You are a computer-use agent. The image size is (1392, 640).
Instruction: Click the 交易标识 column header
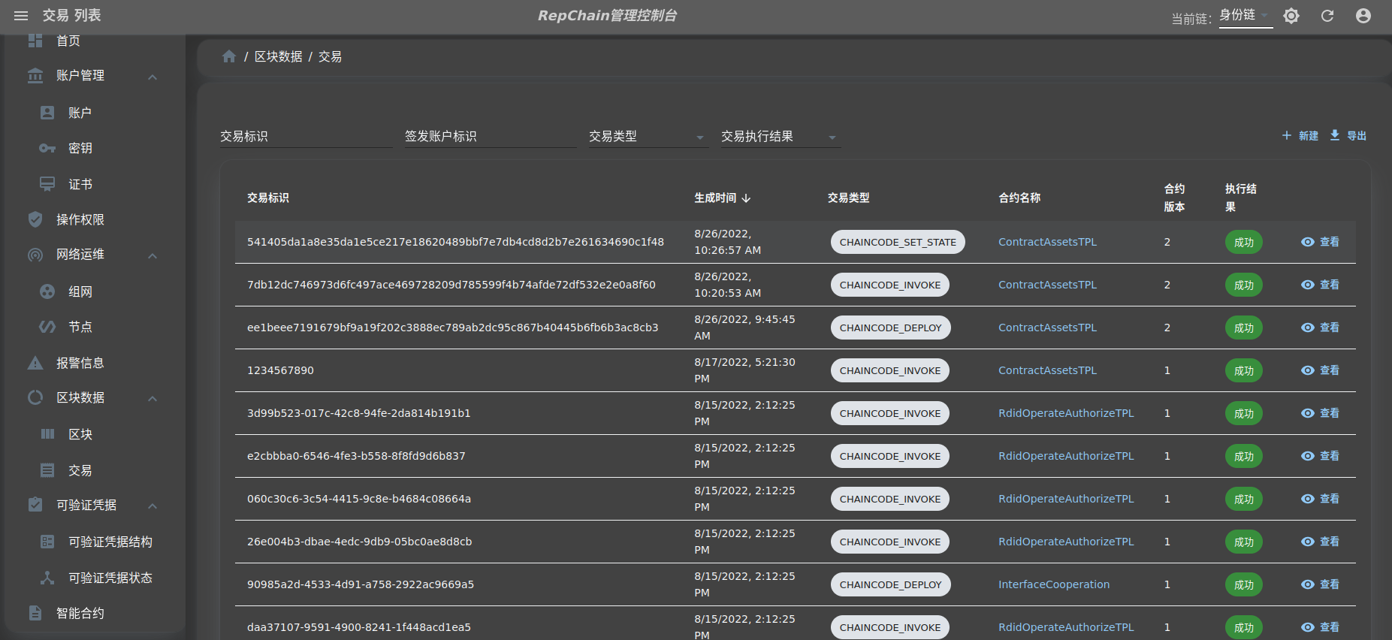point(268,198)
